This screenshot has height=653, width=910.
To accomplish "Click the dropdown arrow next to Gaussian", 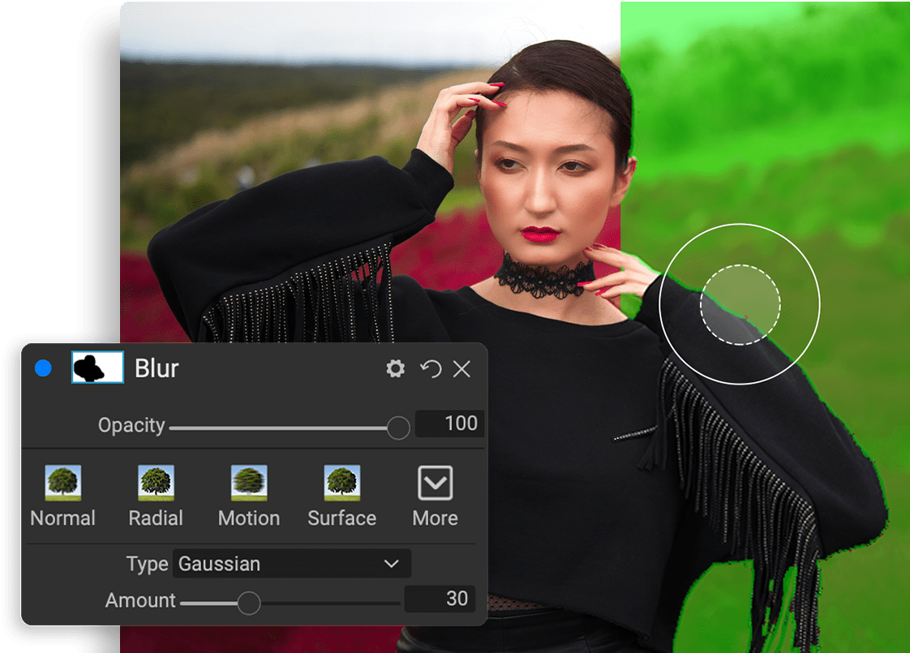I will [x=392, y=564].
